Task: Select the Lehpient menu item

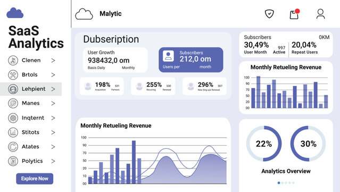Action: click(31, 89)
